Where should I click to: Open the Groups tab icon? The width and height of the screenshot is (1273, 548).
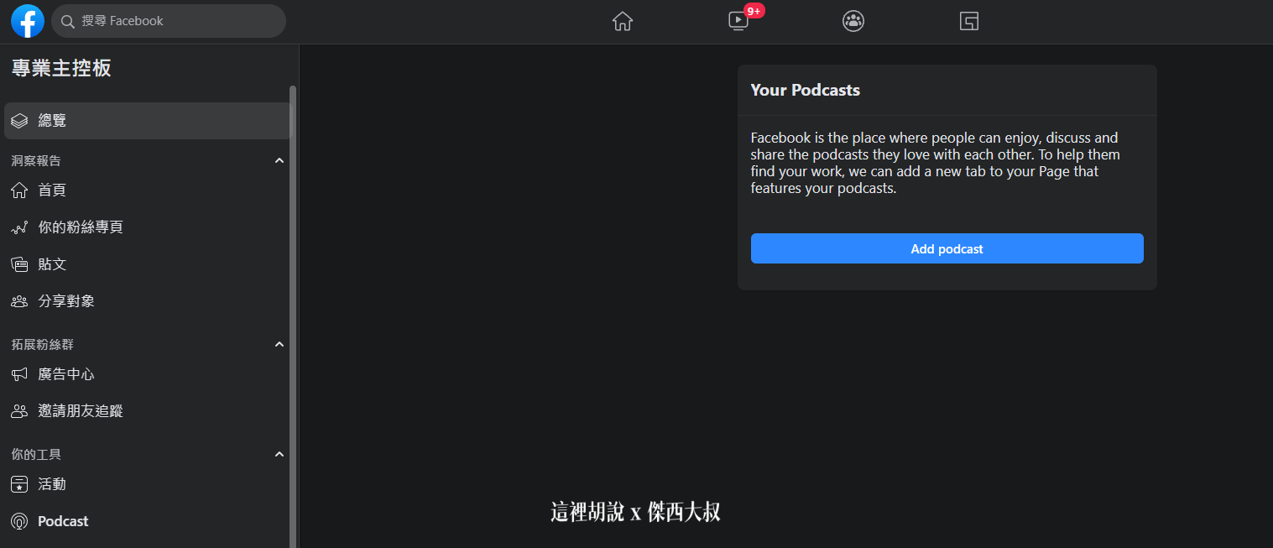pos(853,21)
